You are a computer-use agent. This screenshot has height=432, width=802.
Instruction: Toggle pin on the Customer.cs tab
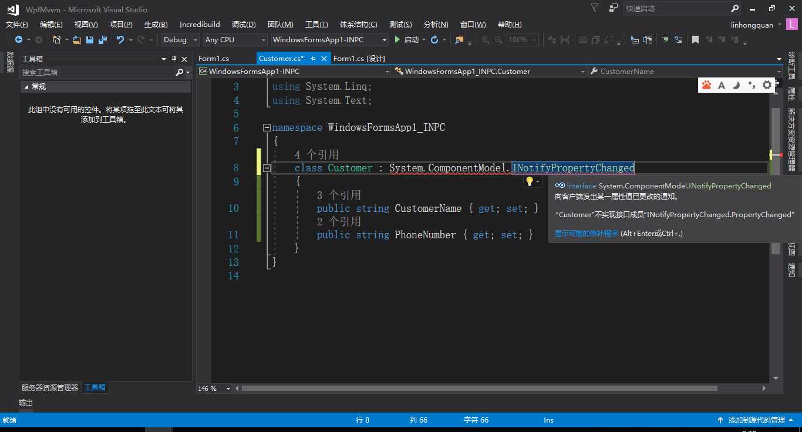click(313, 59)
